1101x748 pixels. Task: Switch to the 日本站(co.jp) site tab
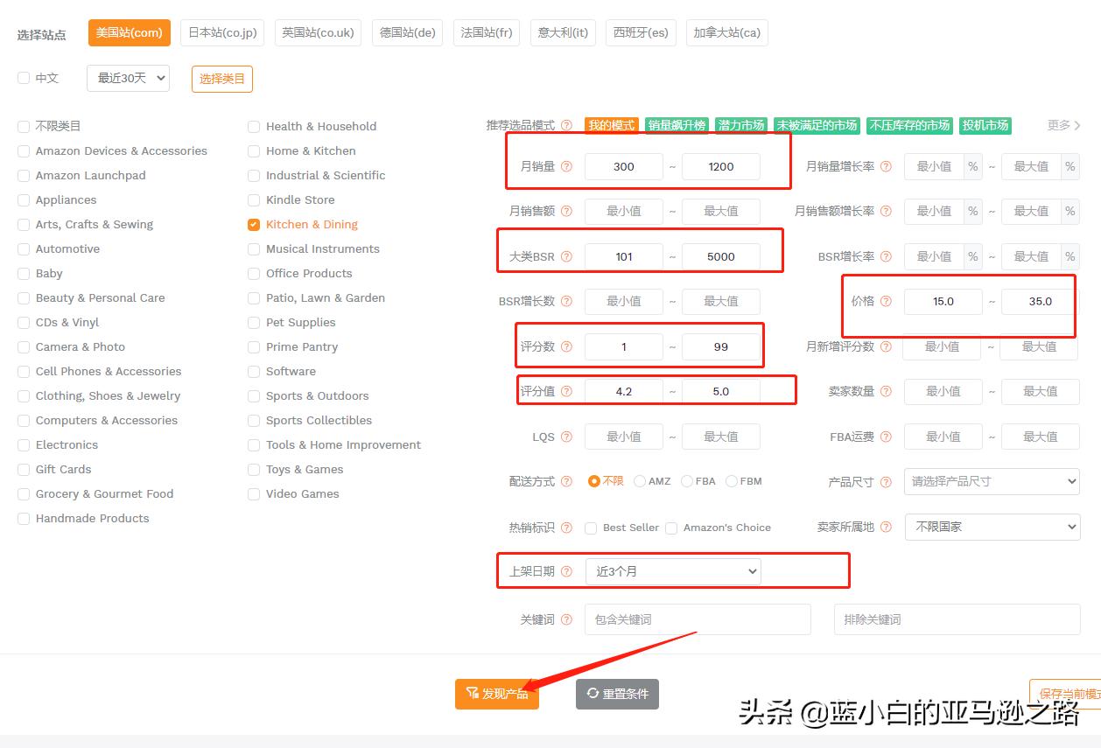pos(221,32)
